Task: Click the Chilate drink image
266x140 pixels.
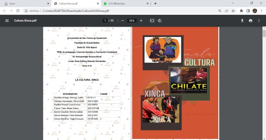Action: pyautogui.click(x=189, y=80)
